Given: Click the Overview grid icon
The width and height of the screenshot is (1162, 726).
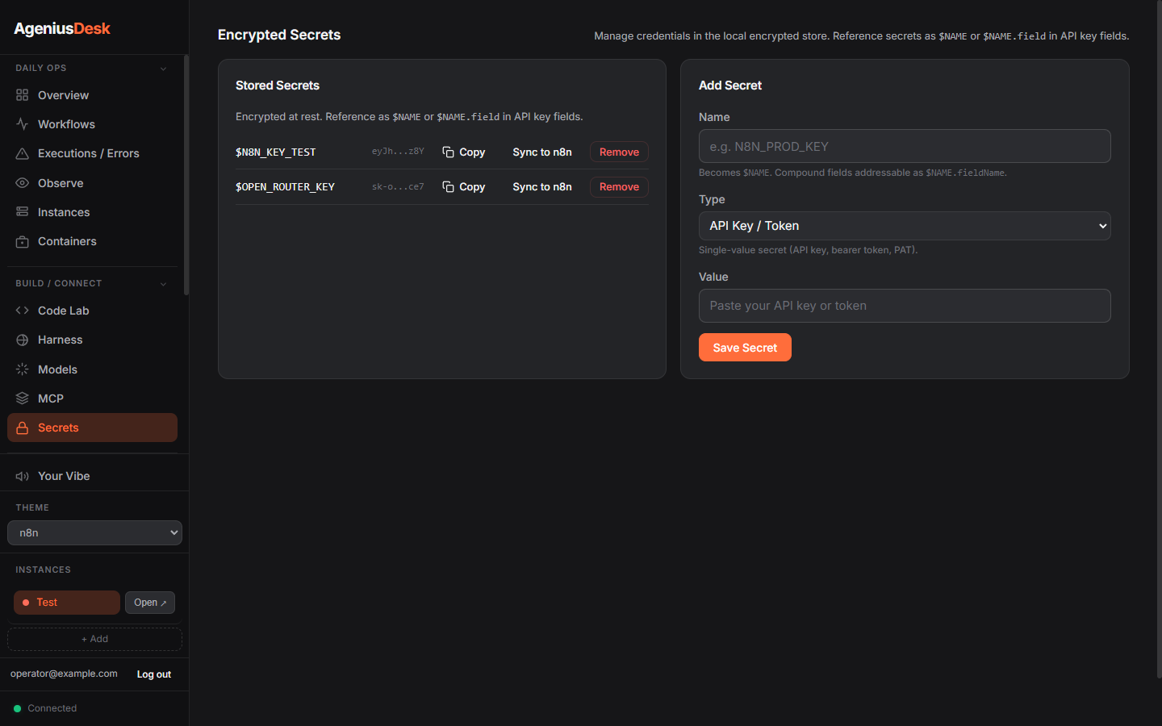Looking at the screenshot, I should (22, 95).
